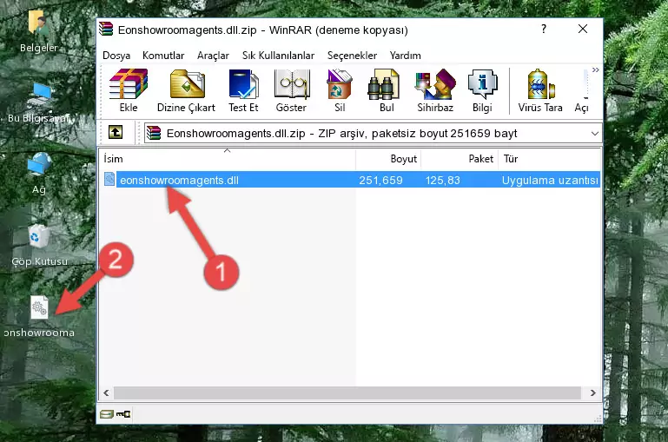Go up one folder level button
Image resolution: width=668 pixels, height=442 pixels.
116,133
